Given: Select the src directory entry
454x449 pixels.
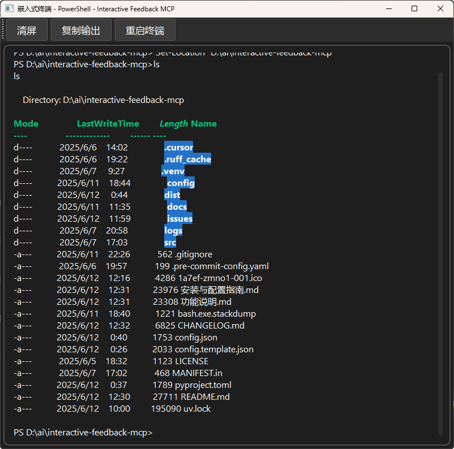Looking at the screenshot, I should coord(171,242).
